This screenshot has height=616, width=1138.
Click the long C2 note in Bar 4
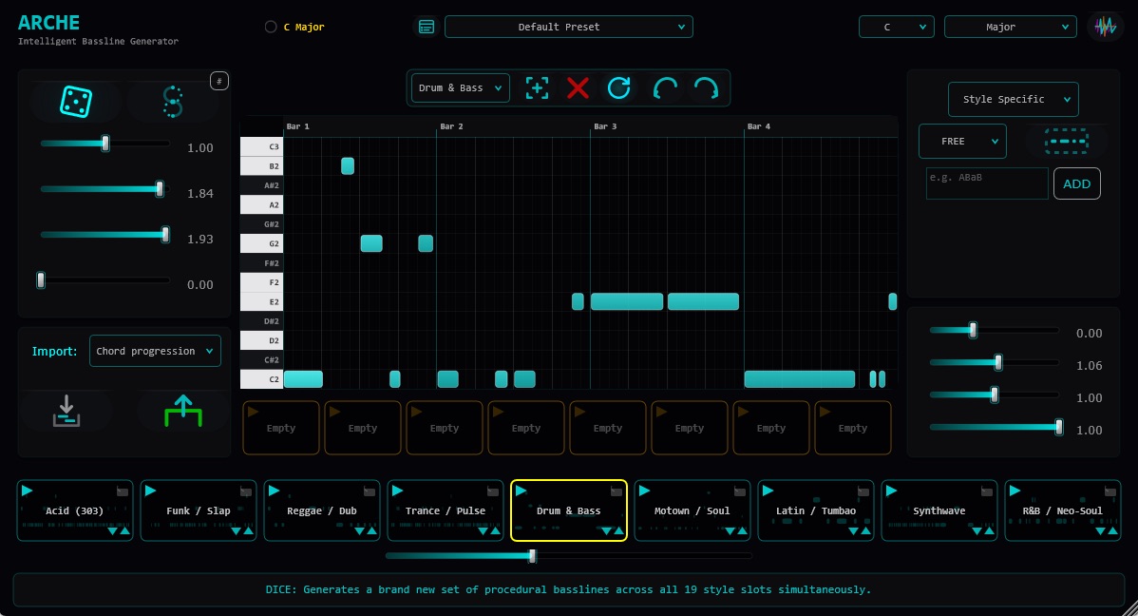[x=800, y=378]
